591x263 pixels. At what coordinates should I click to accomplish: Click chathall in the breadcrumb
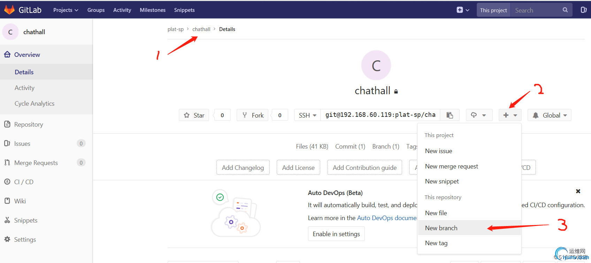[x=201, y=29]
